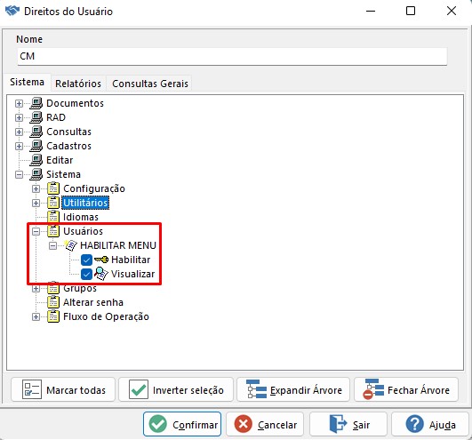Click the RAD computer icon
The height and width of the screenshot is (440, 472).
[36, 117]
